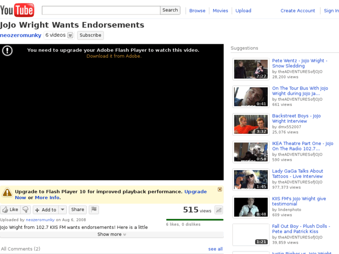Open Pete Wentz Snow Sledding thumbnail
Image resolution: width=339 pixels, height=254 pixels.
(x=251, y=69)
